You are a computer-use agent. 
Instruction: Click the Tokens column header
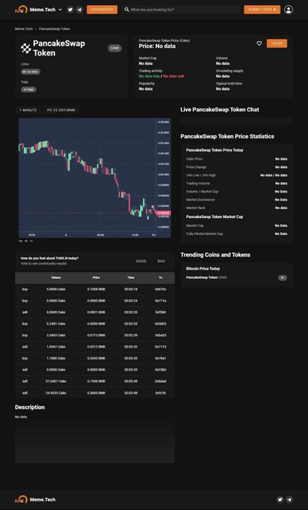click(56, 278)
